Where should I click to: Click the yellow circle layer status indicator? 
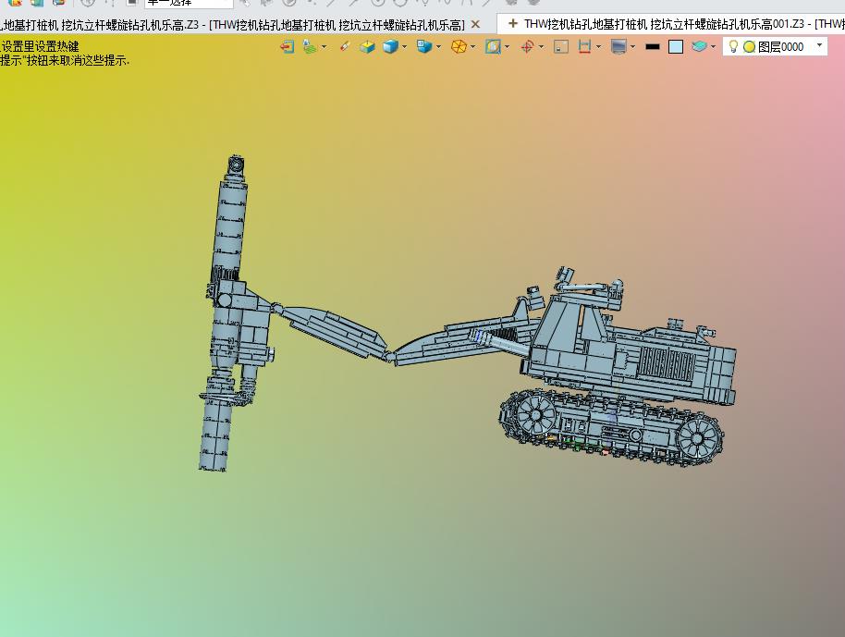pos(749,47)
